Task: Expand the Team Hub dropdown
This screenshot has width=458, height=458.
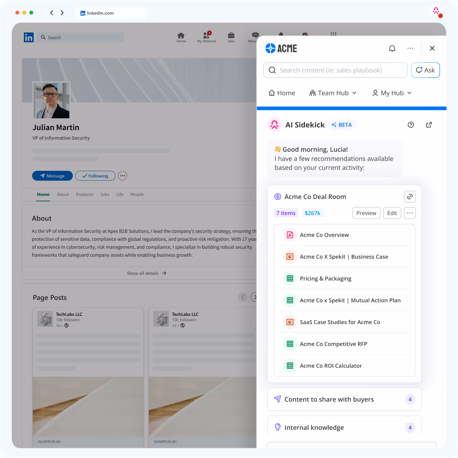Action: pyautogui.click(x=333, y=93)
